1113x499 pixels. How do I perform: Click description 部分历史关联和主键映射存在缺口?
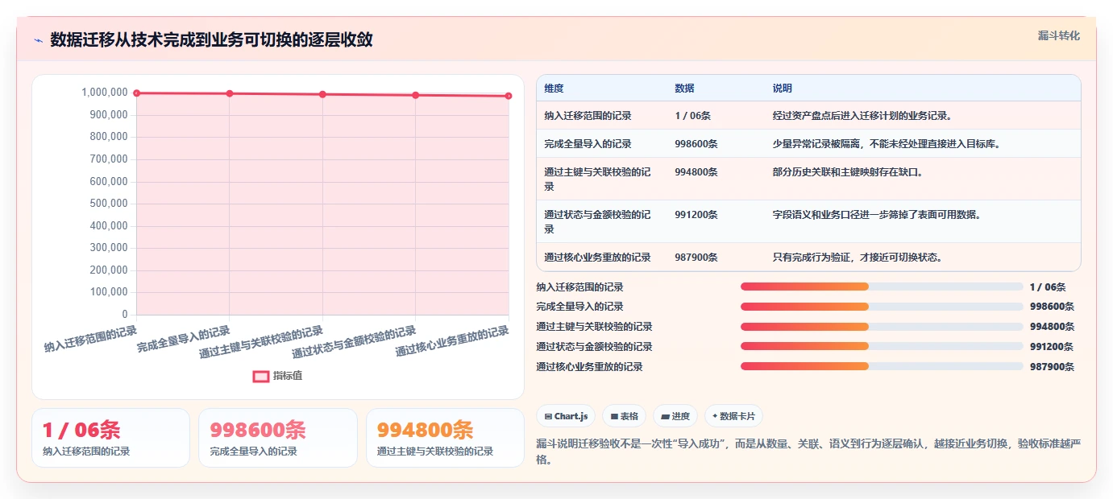click(848, 172)
